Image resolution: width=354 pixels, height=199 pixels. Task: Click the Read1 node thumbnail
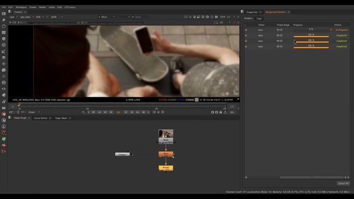pyautogui.click(x=166, y=134)
